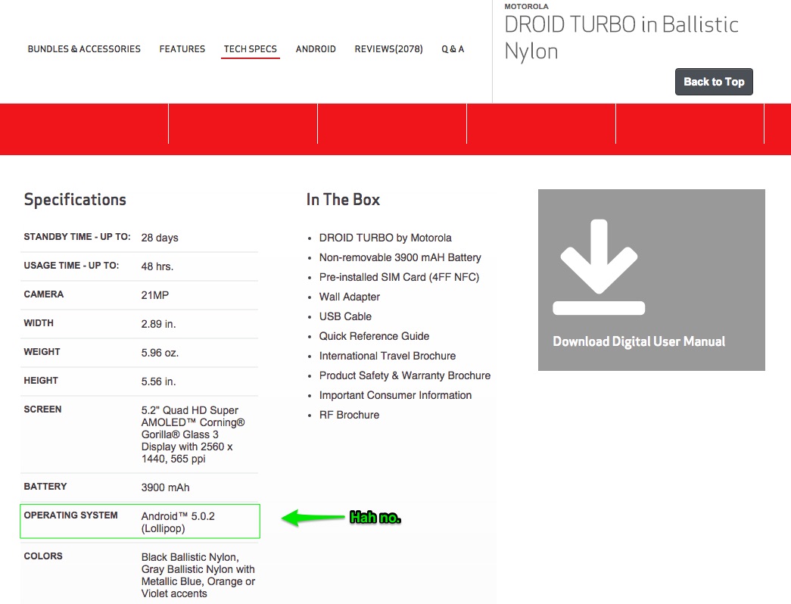Click the green 'Hah no.' annotation text
The image size is (791, 604).
(375, 518)
